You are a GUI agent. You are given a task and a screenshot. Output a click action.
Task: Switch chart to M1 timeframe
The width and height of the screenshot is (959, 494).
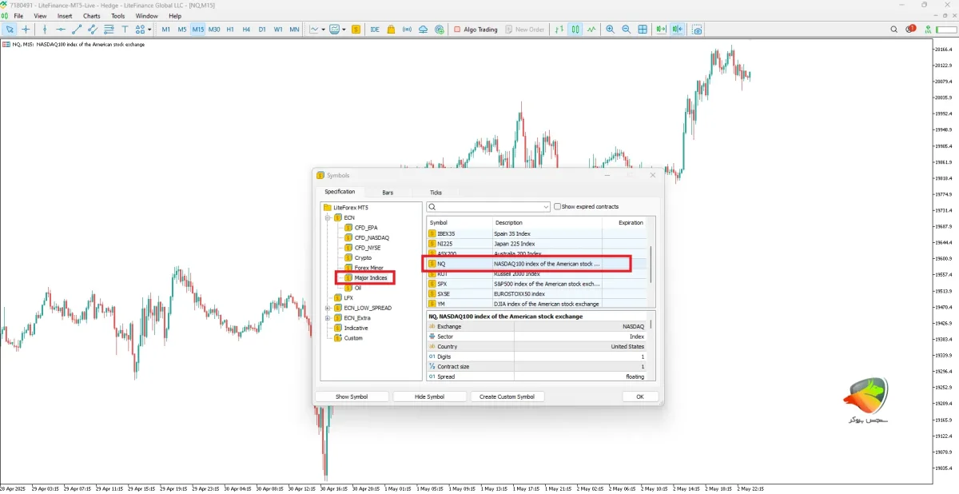coord(166,30)
